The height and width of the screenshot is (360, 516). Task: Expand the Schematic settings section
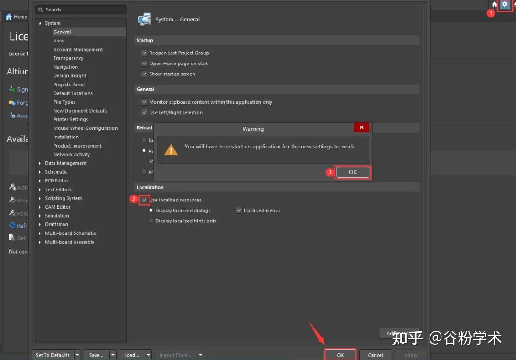coord(40,172)
